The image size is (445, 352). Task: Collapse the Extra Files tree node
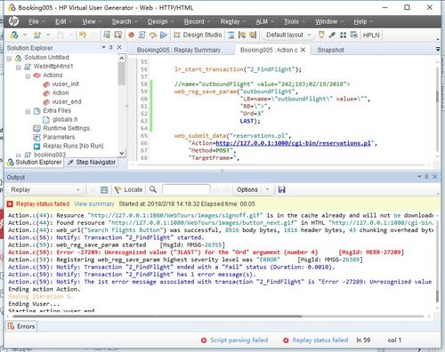[x=28, y=111]
